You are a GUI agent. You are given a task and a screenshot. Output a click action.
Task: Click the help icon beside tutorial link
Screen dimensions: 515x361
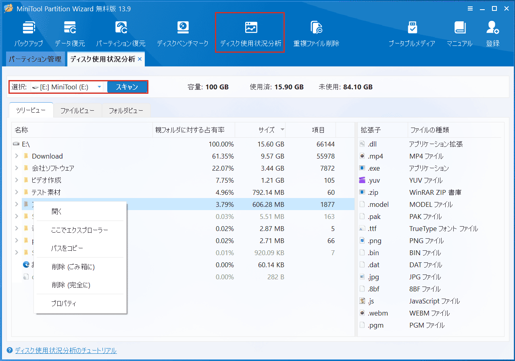click(10, 351)
